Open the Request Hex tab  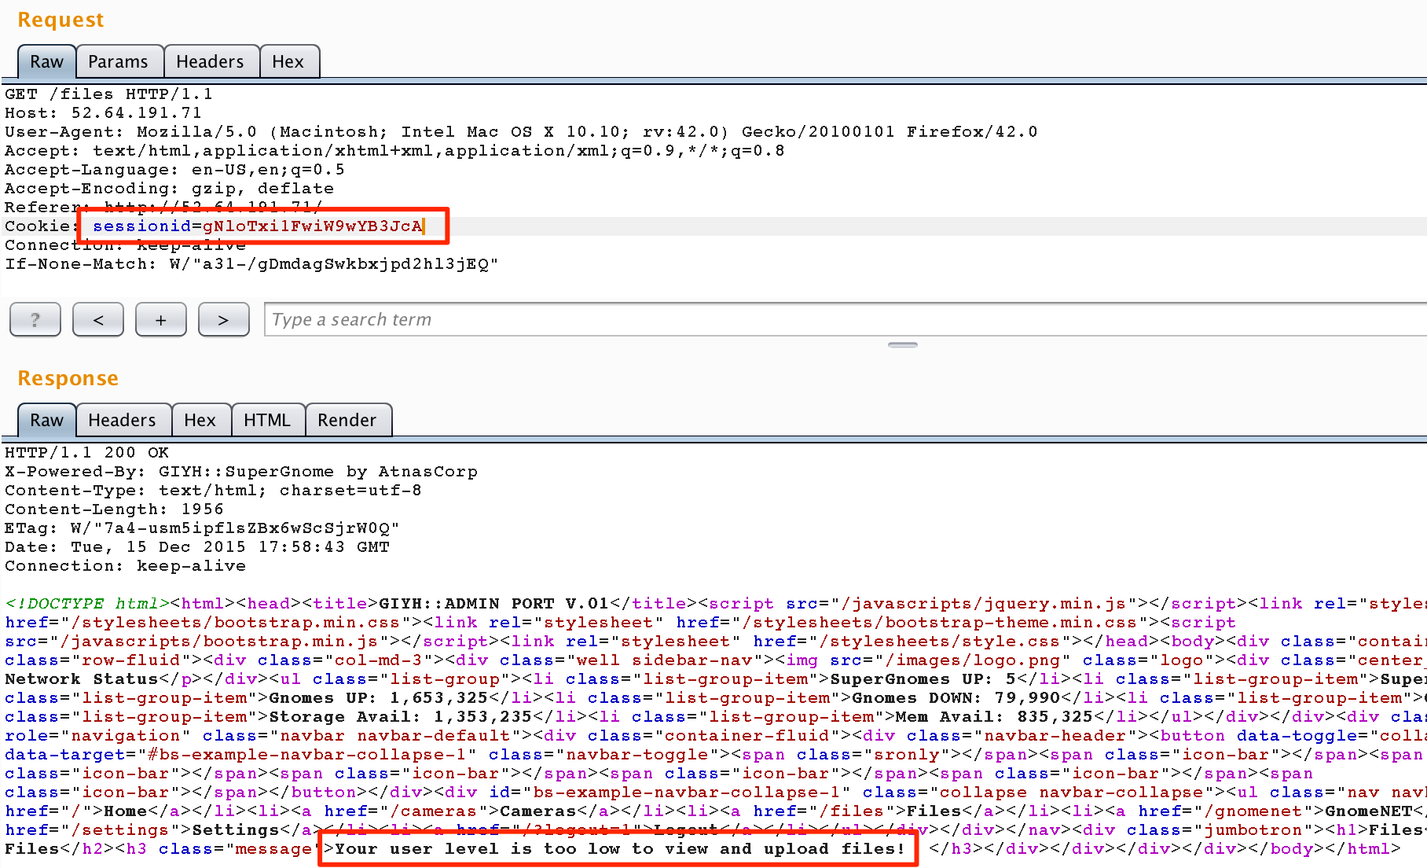tap(288, 61)
